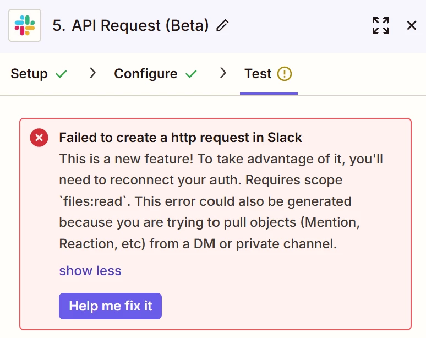Click the Help me fix it button

point(110,306)
